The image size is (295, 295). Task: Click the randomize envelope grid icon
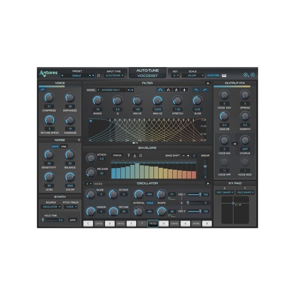[141, 155]
